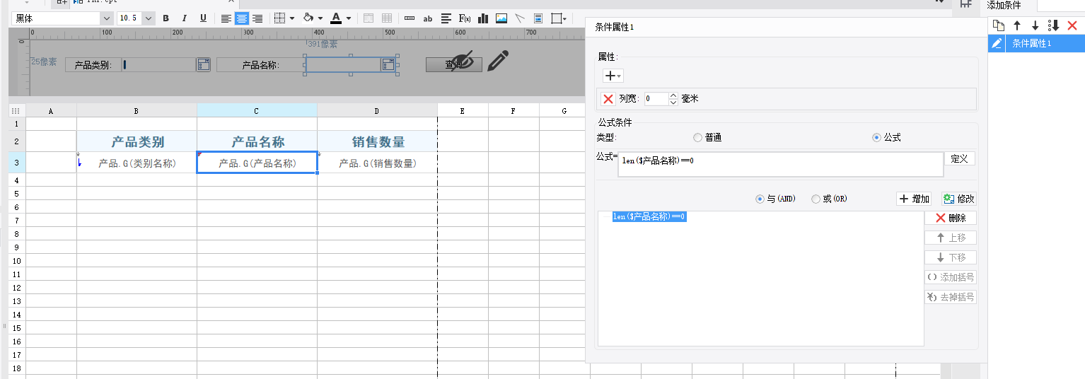Click the 定义 formula button

[x=960, y=159]
